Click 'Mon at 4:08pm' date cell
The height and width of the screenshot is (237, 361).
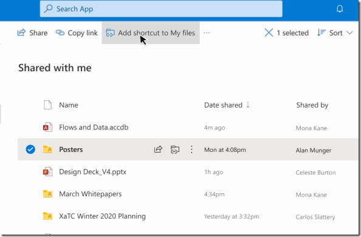point(225,149)
